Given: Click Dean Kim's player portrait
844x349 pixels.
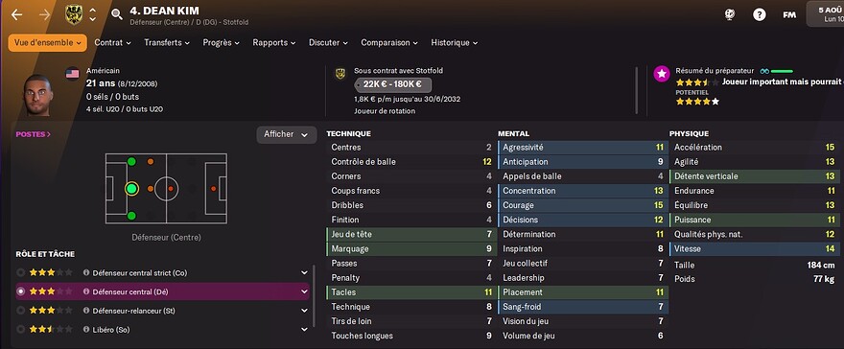Looking at the screenshot, I should point(37,95).
